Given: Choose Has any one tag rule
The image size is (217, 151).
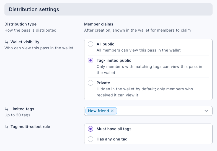Looking at the screenshot, I should [91, 139].
